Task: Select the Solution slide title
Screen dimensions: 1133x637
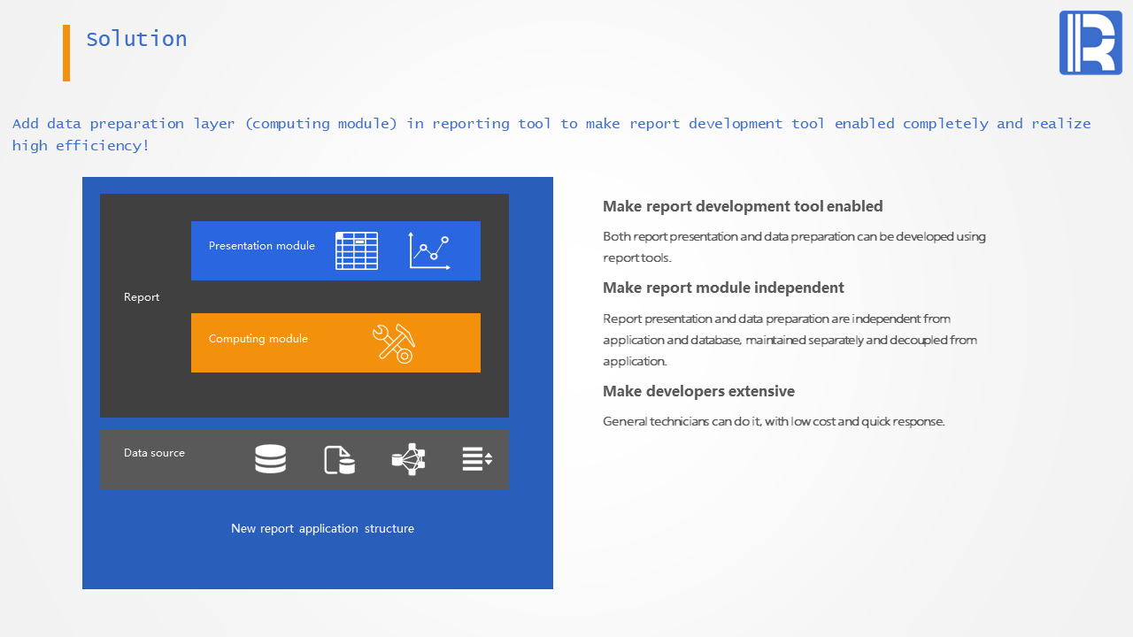Action: (x=136, y=39)
